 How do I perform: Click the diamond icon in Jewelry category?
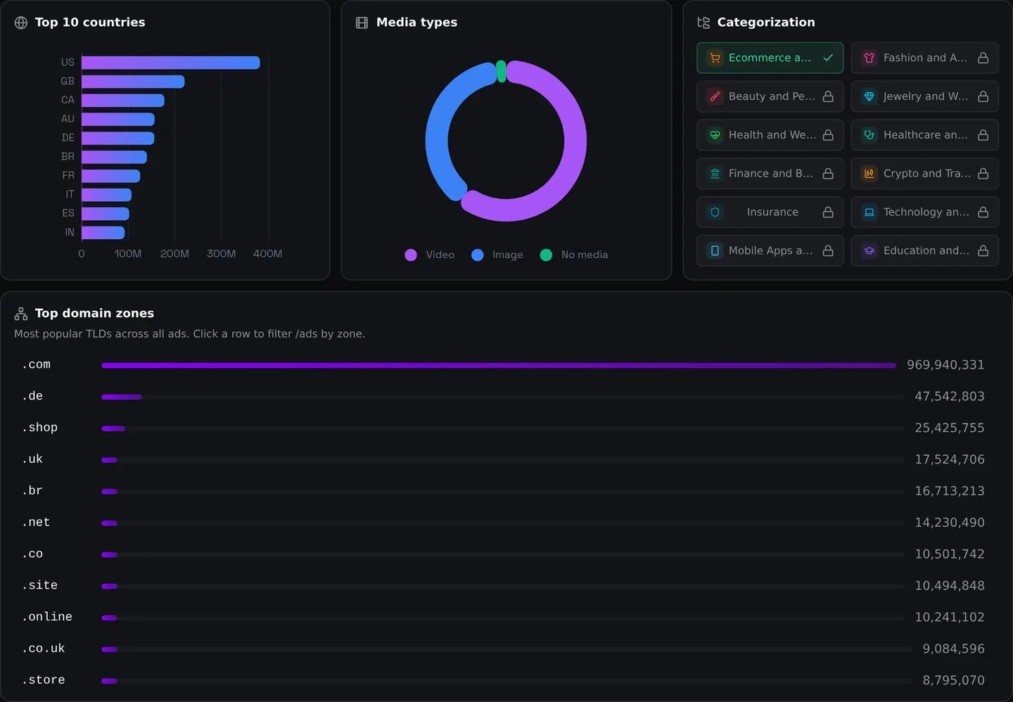pyautogui.click(x=869, y=96)
